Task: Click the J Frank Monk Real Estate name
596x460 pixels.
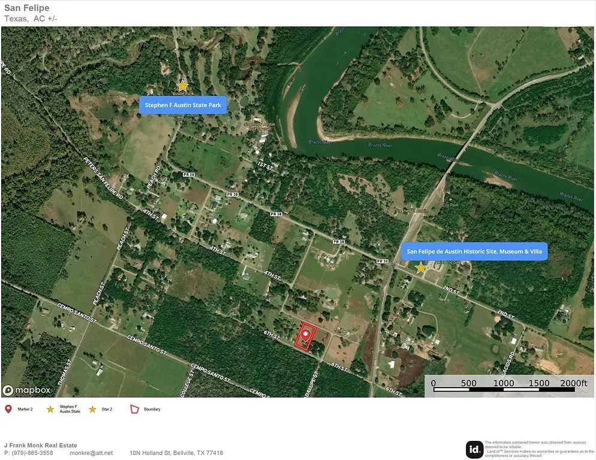Action: tap(41, 445)
